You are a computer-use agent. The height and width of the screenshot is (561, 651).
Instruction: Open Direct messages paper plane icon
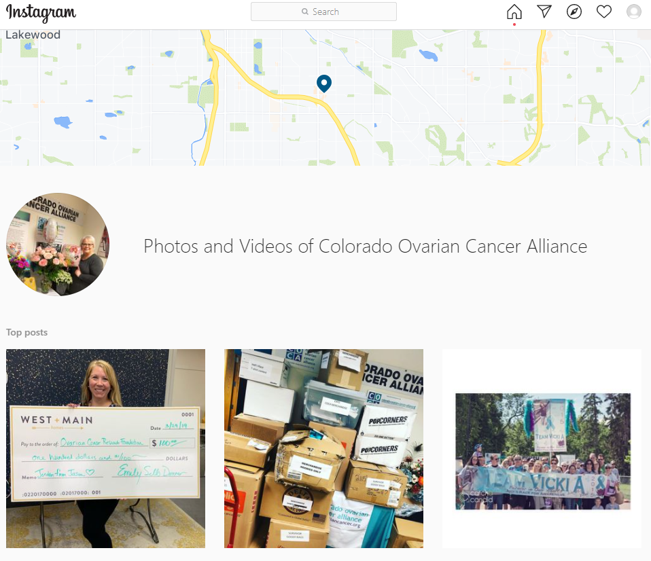coord(544,12)
